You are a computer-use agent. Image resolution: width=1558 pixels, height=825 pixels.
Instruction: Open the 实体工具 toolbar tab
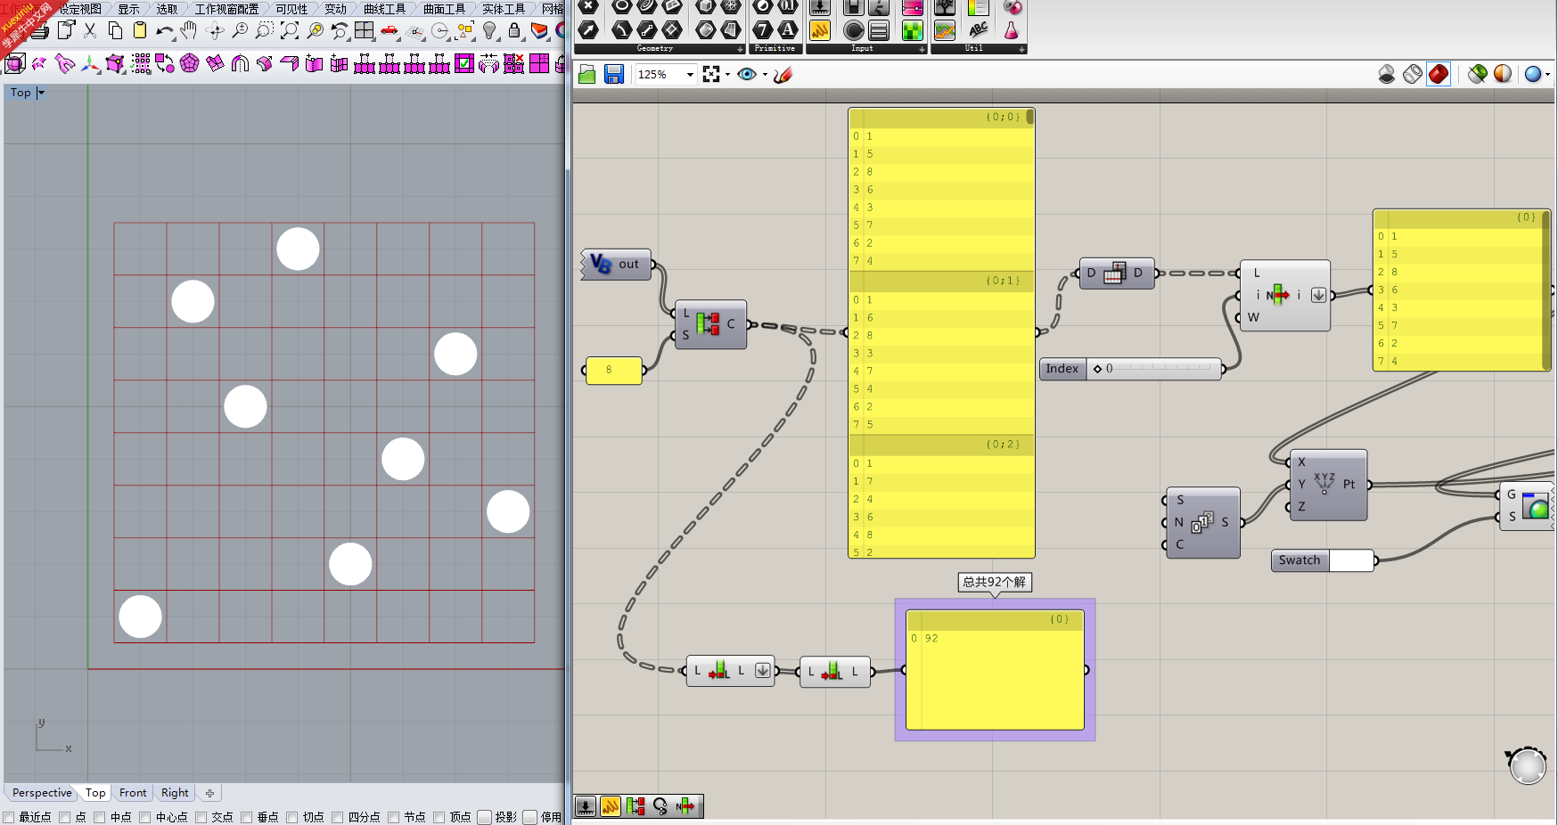point(504,9)
